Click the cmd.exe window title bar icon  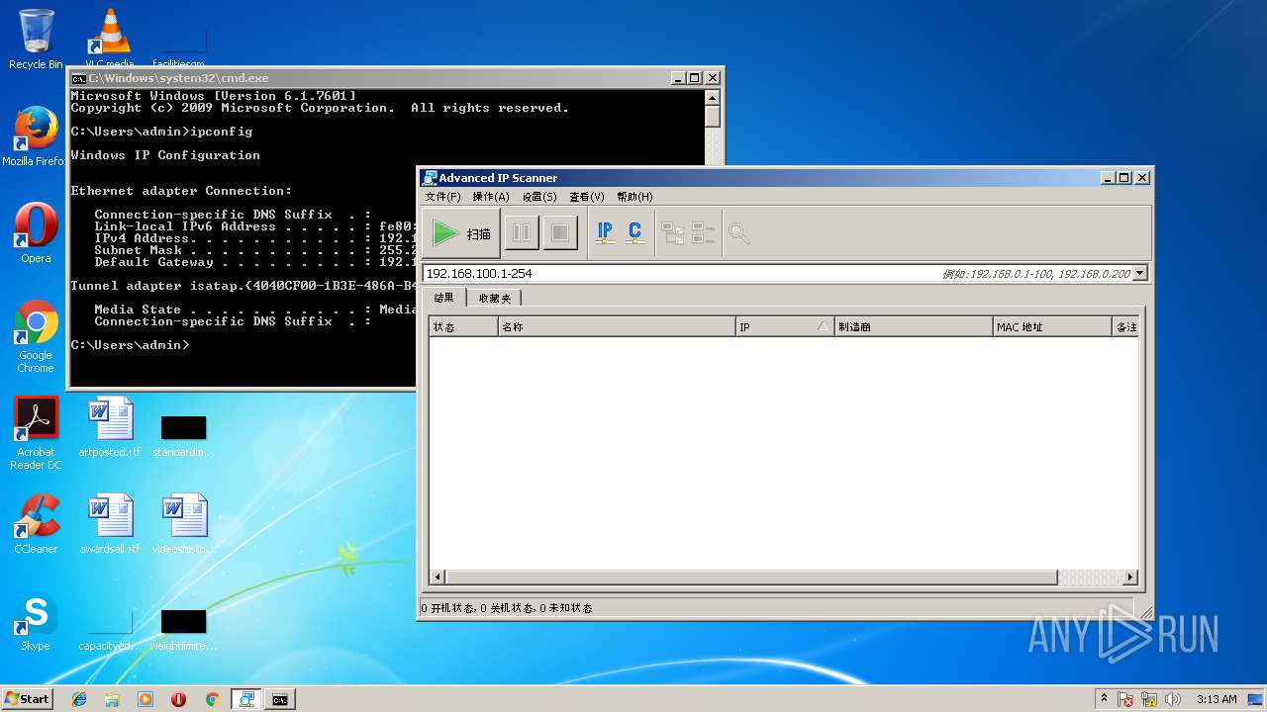point(78,78)
